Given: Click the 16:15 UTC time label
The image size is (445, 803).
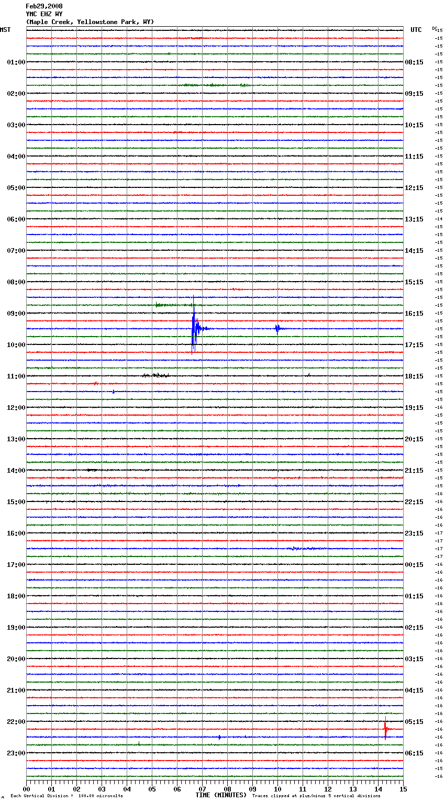Looking at the screenshot, I should coord(414,314).
